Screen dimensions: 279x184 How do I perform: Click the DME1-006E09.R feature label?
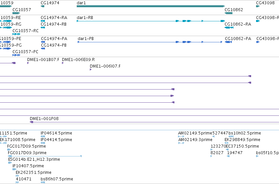[78, 60]
